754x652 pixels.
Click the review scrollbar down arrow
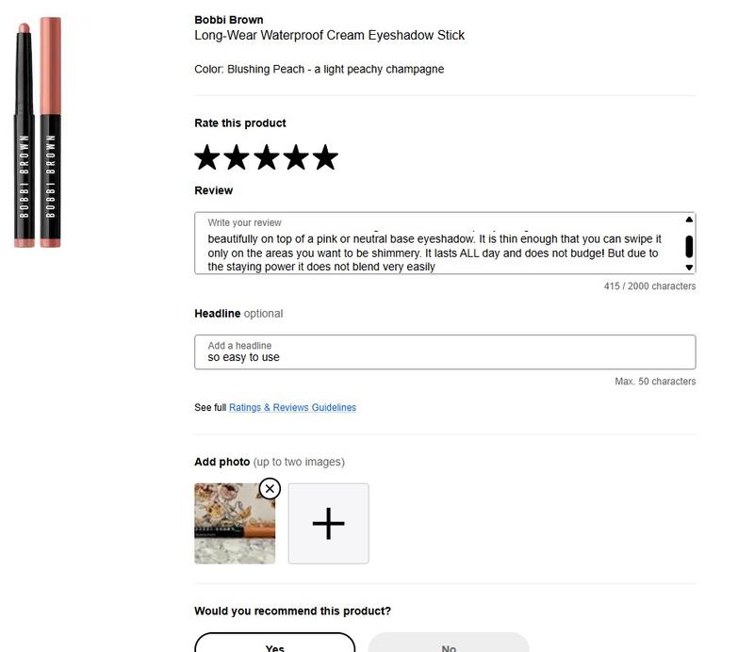(x=689, y=268)
